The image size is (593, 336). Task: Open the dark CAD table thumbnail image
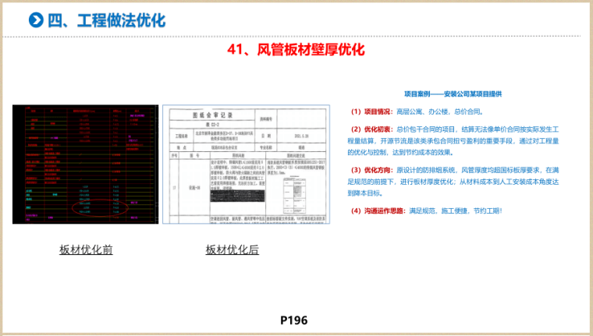pos(86,164)
